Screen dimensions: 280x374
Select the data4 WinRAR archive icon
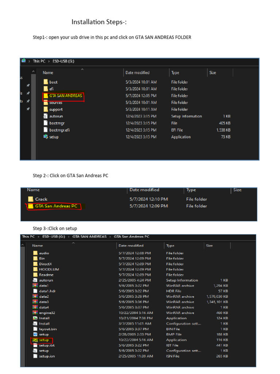click(x=35, y=307)
